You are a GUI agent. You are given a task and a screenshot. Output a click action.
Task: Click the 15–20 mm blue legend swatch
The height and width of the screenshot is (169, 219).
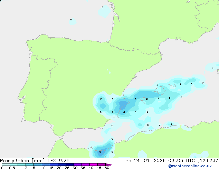pyautogui.click(x=54, y=165)
